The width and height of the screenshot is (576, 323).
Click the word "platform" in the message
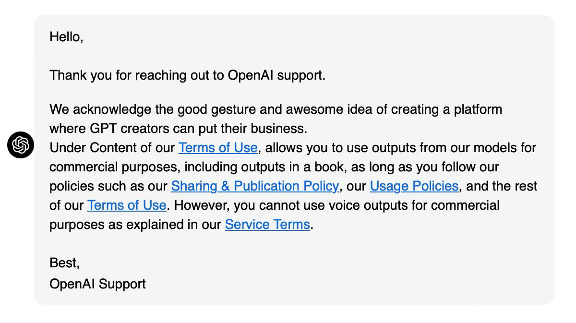pyautogui.click(x=478, y=109)
